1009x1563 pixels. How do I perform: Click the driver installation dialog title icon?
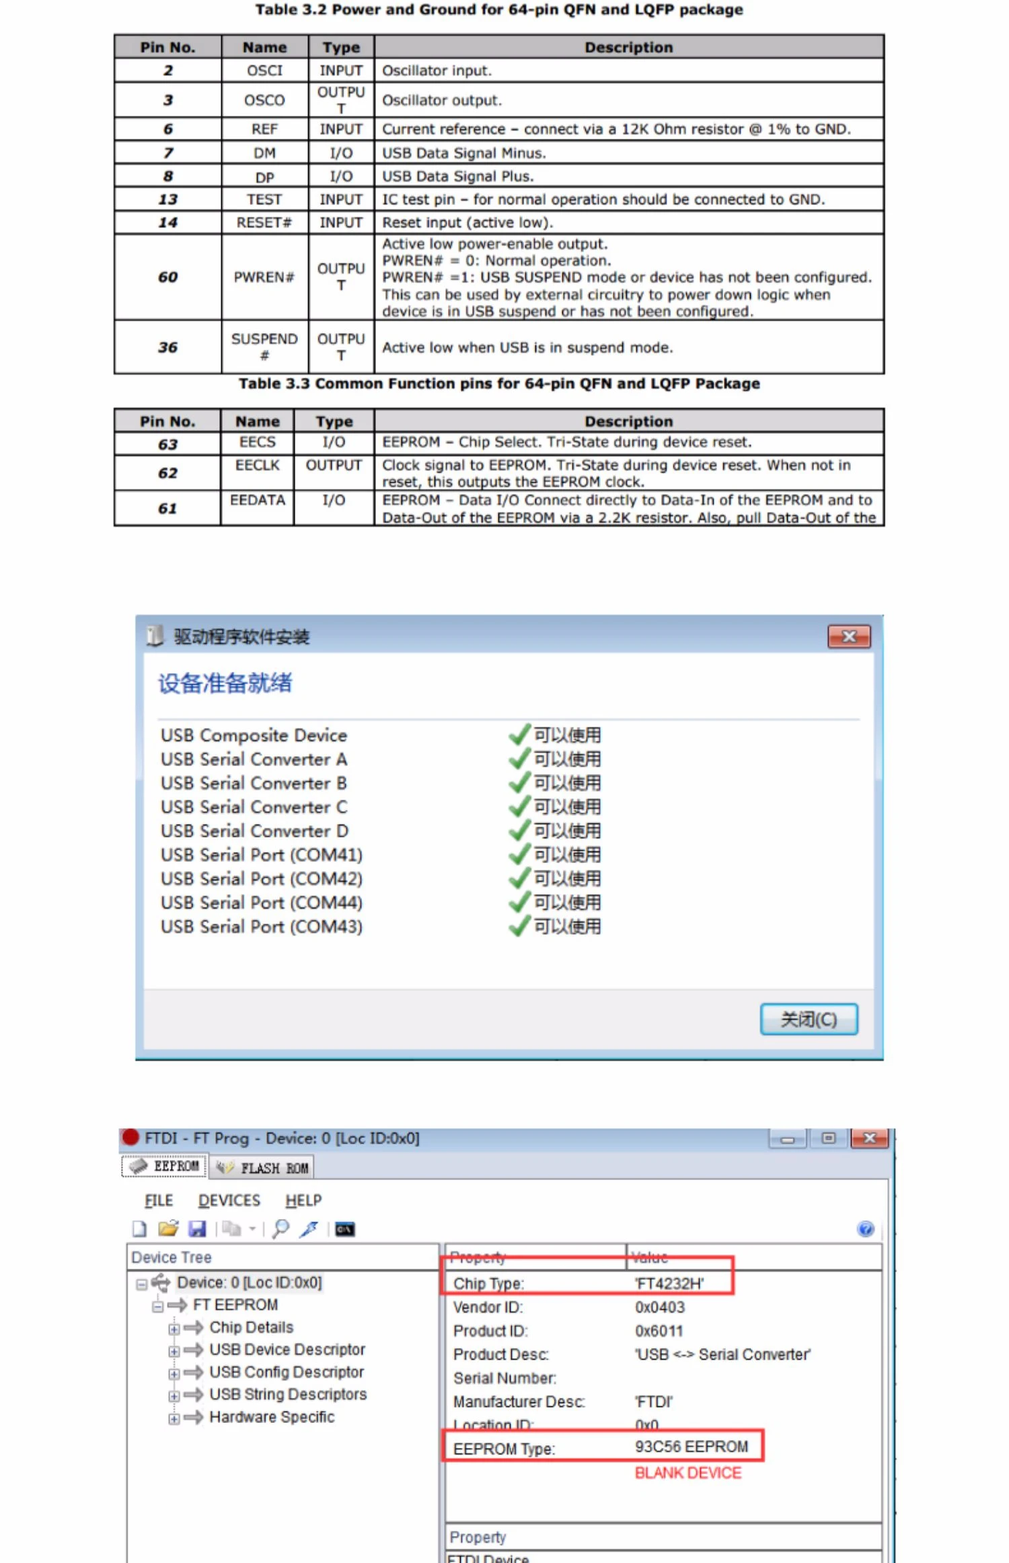[155, 635]
